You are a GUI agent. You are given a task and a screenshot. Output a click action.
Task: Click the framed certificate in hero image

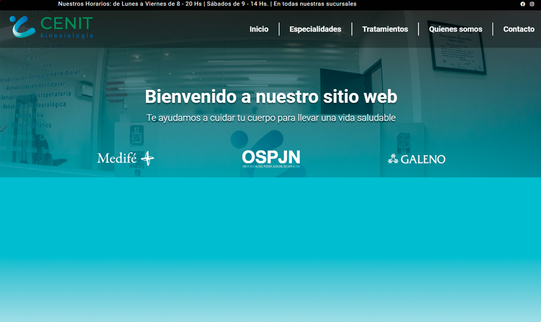pyautogui.click(x=458, y=51)
